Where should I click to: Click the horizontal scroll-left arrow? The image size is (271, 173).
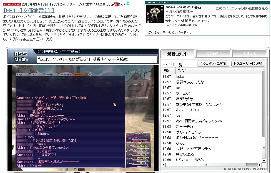pos(164,165)
